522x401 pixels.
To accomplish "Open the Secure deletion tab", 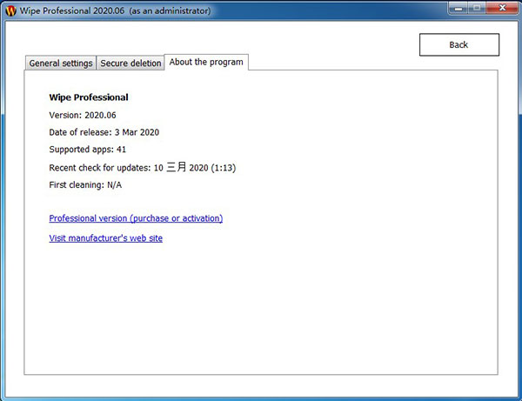I will pos(130,63).
